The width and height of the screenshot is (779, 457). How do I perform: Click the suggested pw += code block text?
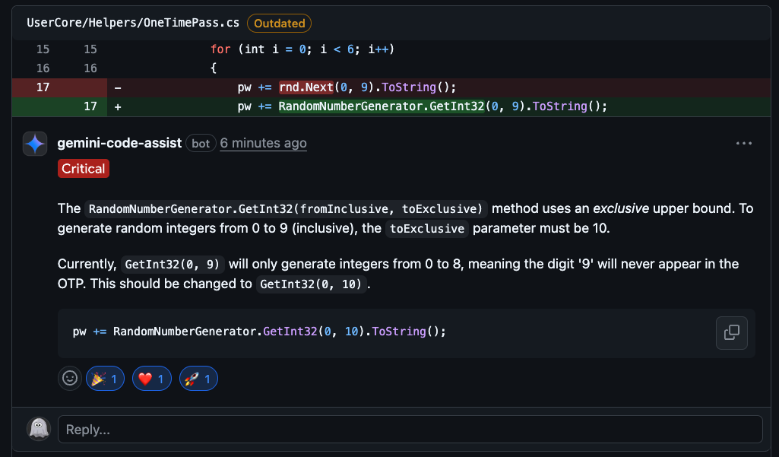pyautogui.click(x=259, y=332)
